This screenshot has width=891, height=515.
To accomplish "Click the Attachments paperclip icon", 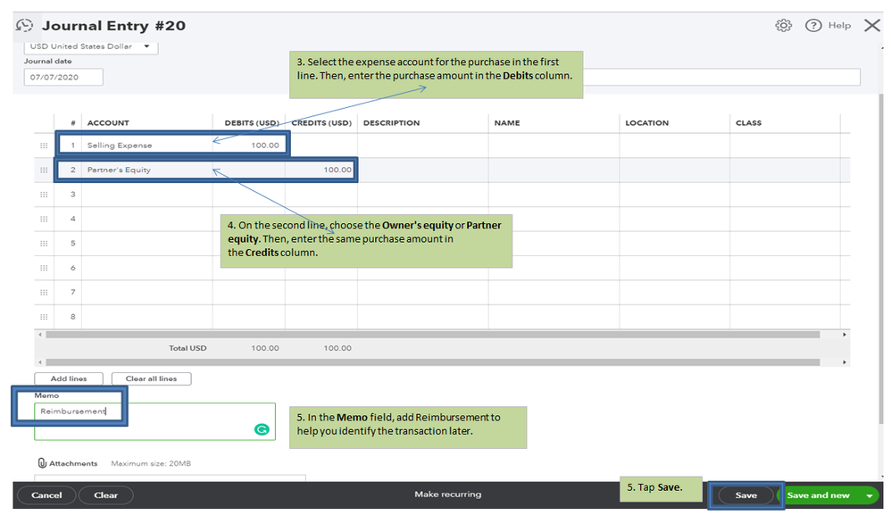I will pyautogui.click(x=41, y=463).
